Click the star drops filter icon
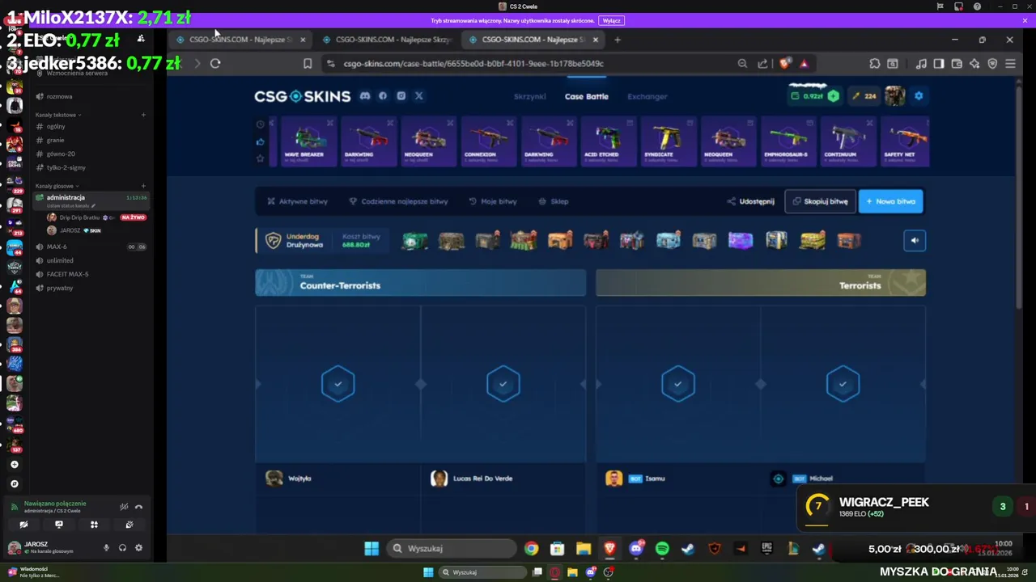Screen dimensions: 1036x582 (x=260, y=158)
